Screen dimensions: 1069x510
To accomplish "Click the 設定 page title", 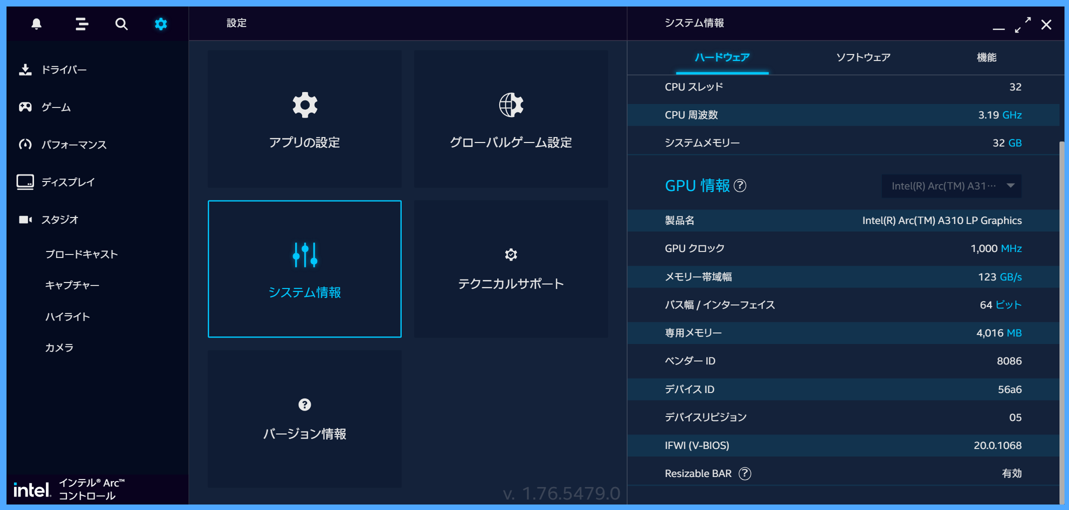I will (237, 23).
